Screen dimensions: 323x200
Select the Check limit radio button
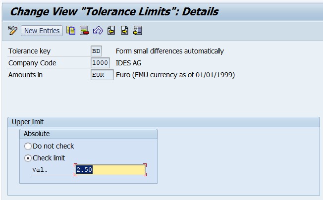tap(28, 158)
